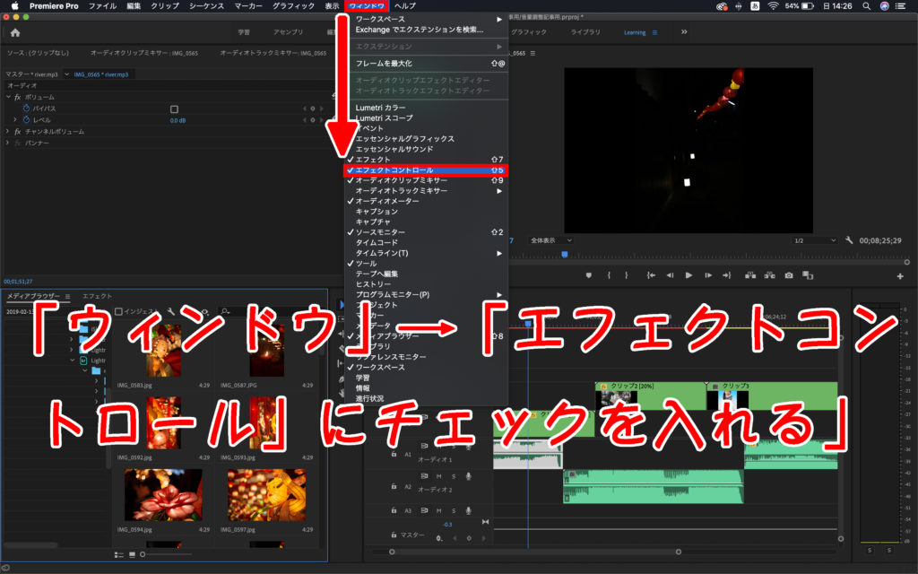Screen dimensions: 918x574
Task: Choose Lumetri カラー from the menu
Action: click(x=426, y=108)
